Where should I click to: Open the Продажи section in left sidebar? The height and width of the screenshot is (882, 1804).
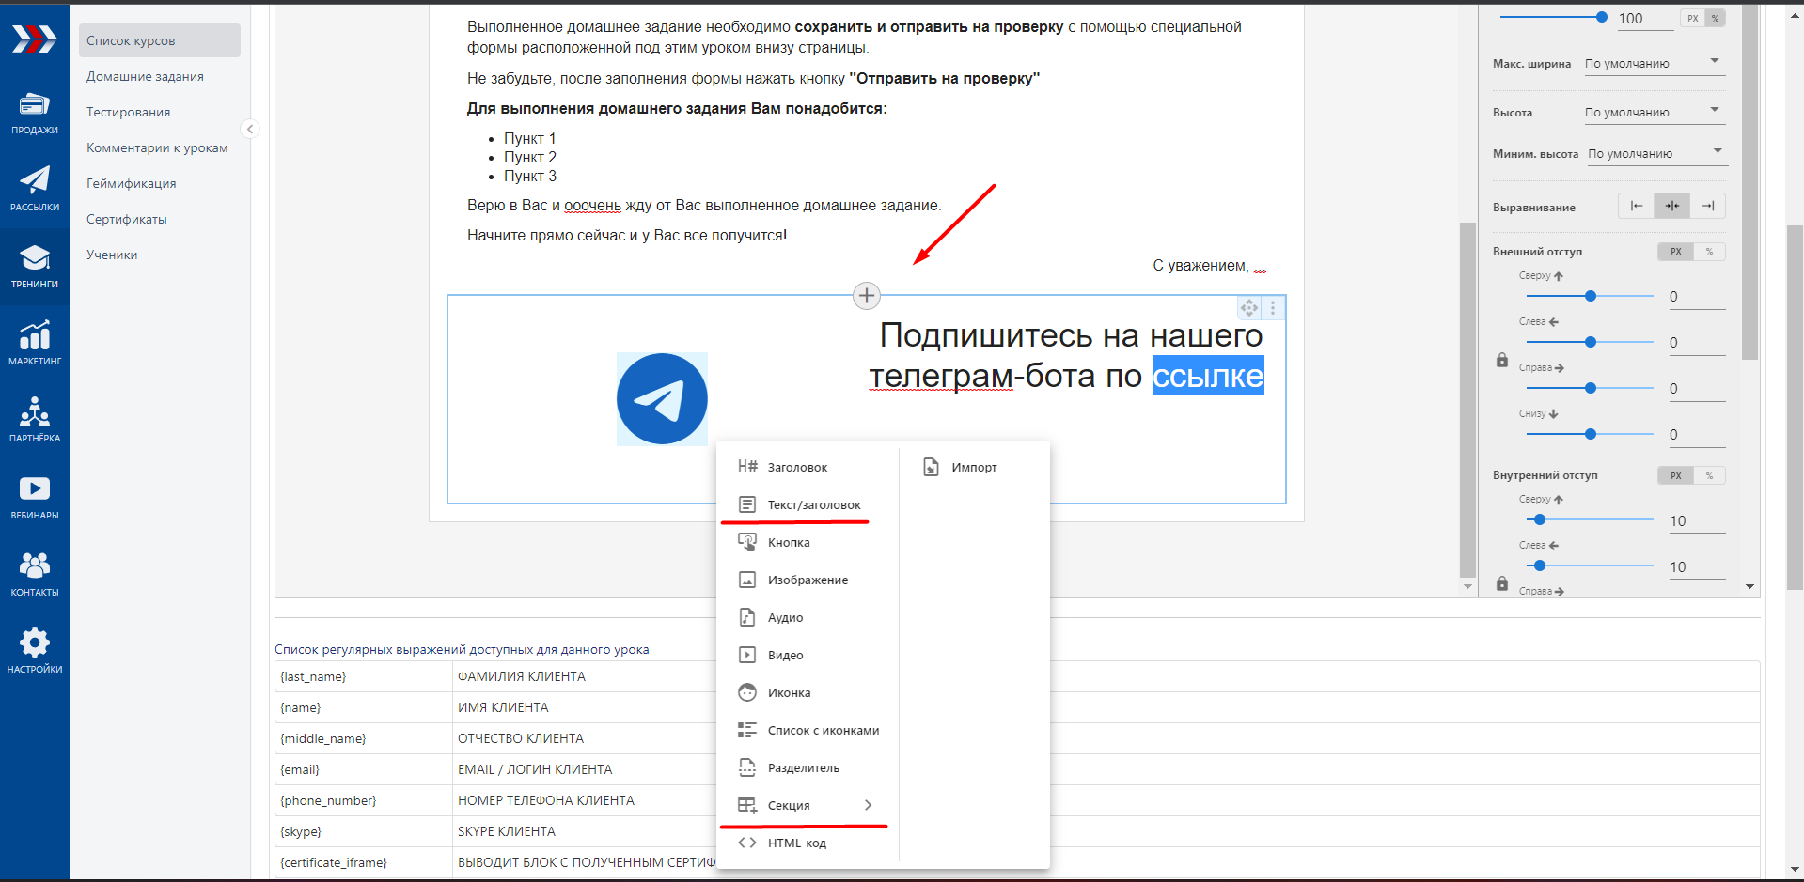(34, 113)
